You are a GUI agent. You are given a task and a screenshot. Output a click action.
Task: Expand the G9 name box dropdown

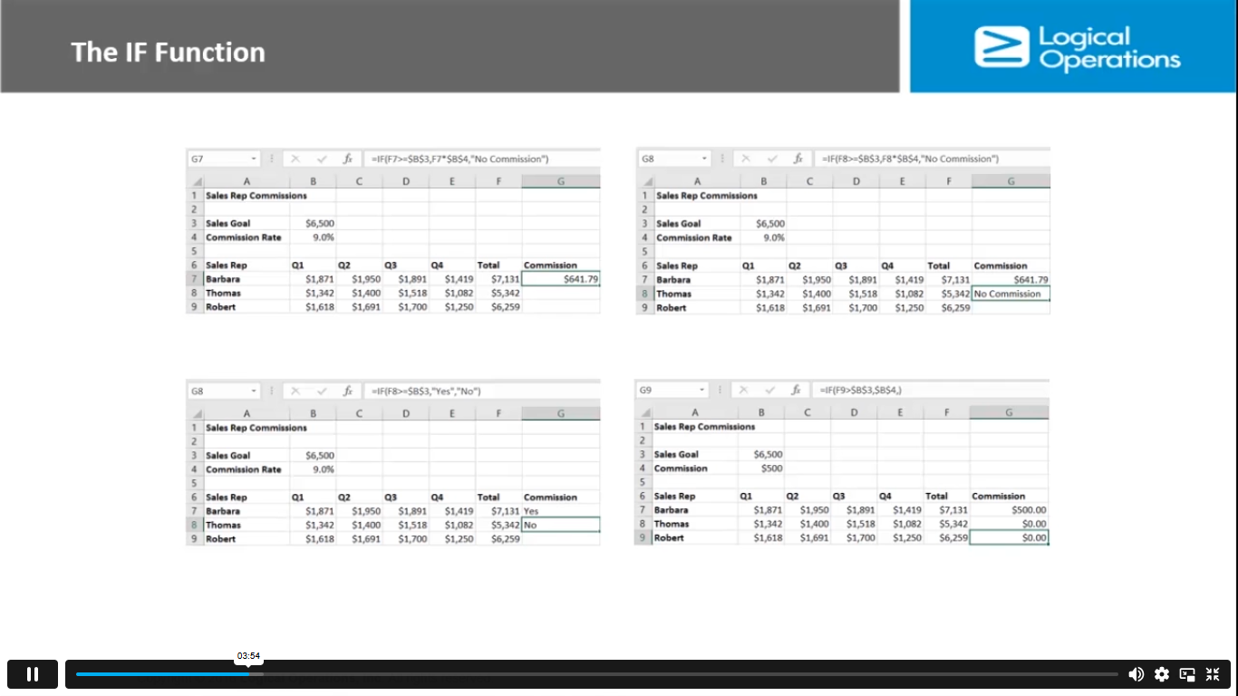point(702,390)
